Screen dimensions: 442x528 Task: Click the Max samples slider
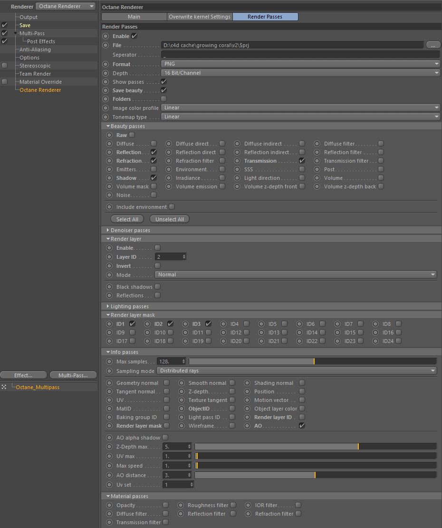click(313, 362)
